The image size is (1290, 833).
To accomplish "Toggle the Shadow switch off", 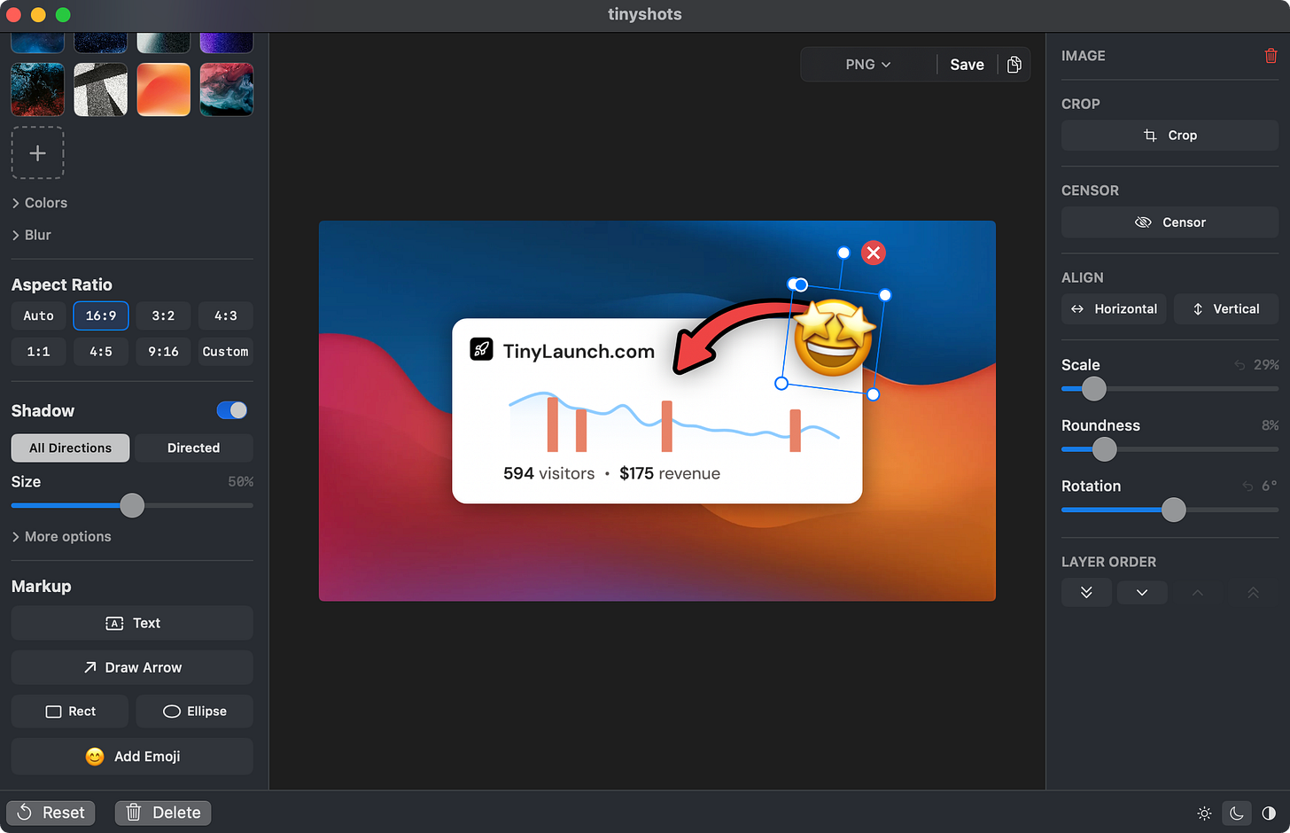I will coord(232,410).
